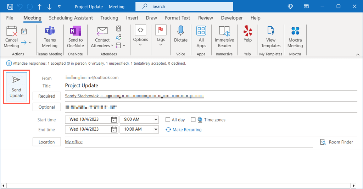Expand the end time 10:00 AM dropdown

(156, 129)
